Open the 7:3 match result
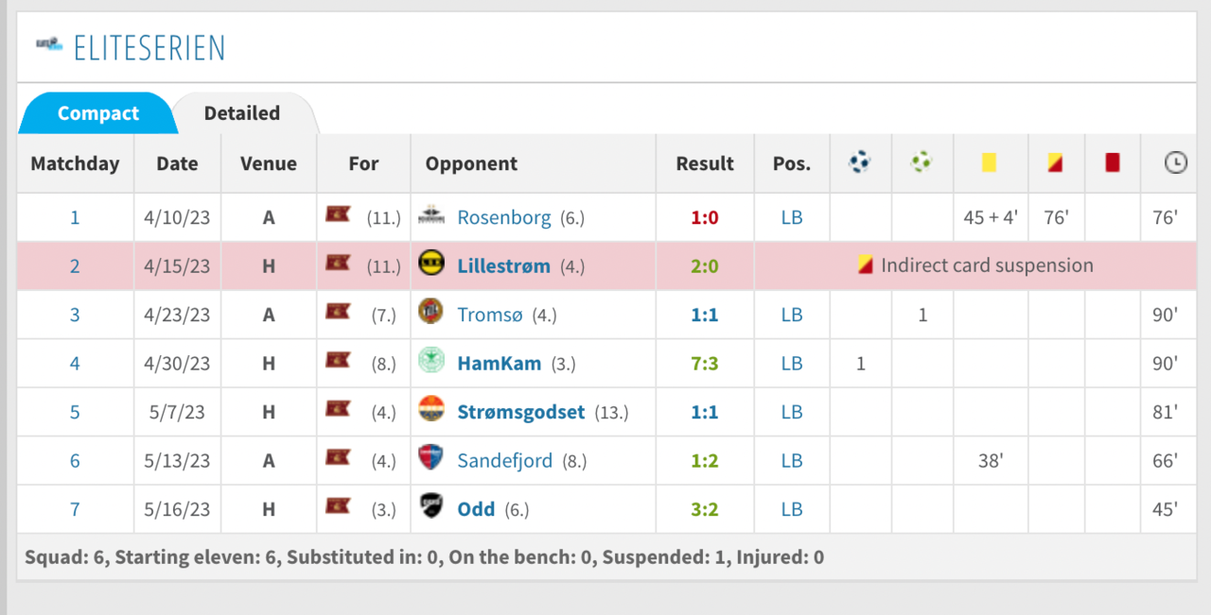 [x=704, y=363]
